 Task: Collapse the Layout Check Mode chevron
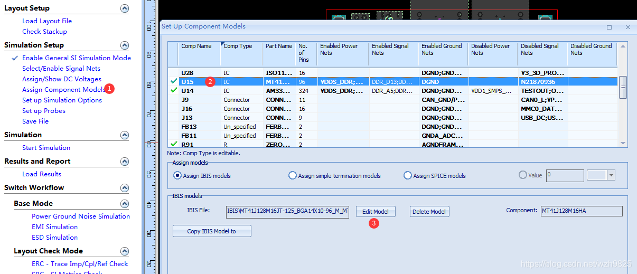[125, 251]
